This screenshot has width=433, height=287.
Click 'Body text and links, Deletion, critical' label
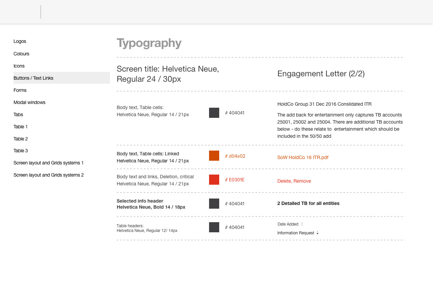tap(155, 177)
